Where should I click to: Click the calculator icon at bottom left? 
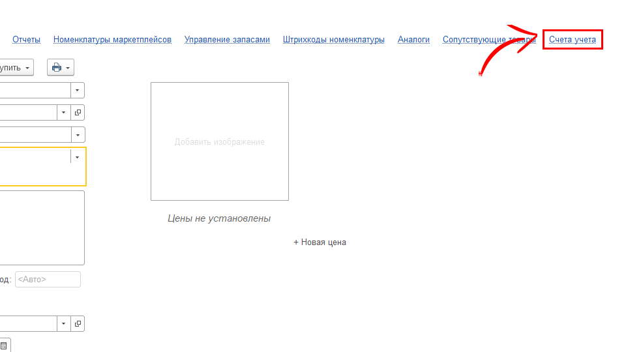point(4,345)
